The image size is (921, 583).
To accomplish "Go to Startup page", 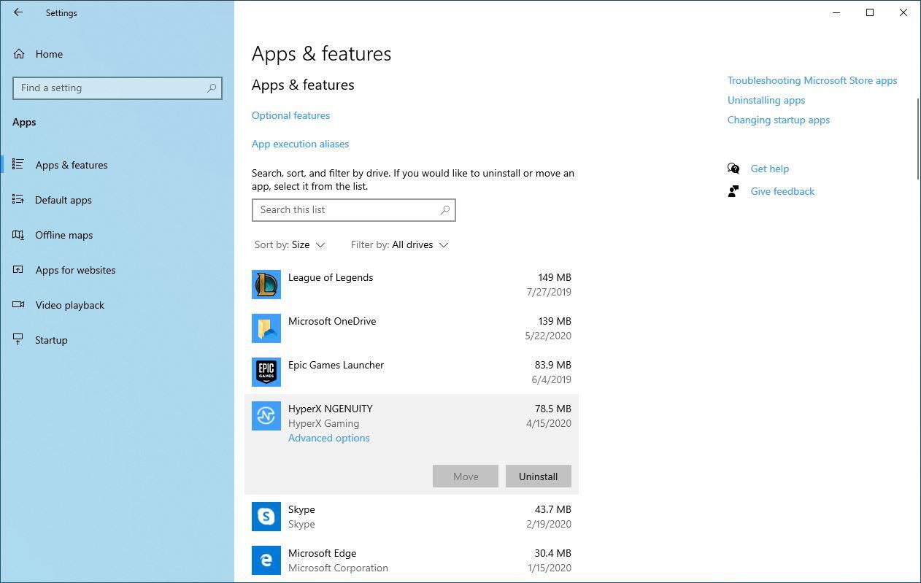I will pyautogui.click(x=51, y=340).
